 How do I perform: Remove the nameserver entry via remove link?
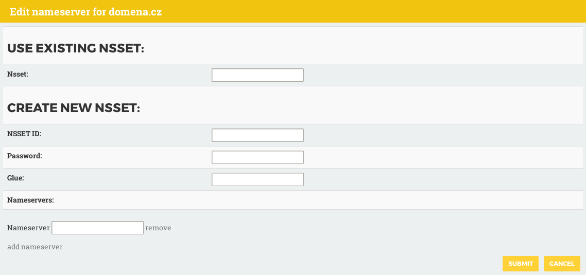(158, 228)
